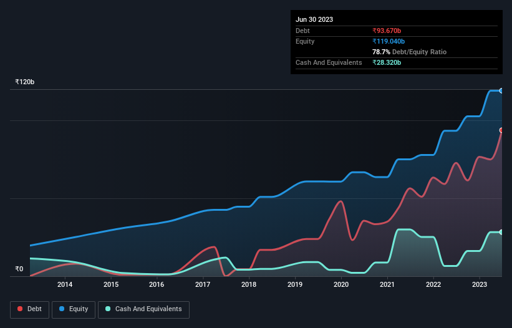Click the Jun 30 2023 tooltip date
This screenshot has height=328, width=512.
point(314,19)
